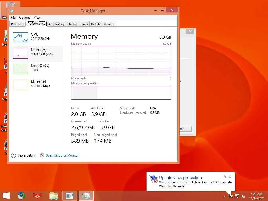This screenshot has width=268, height=201.
Task: Switch to the App history tab
Action: click(x=56, y=24)
